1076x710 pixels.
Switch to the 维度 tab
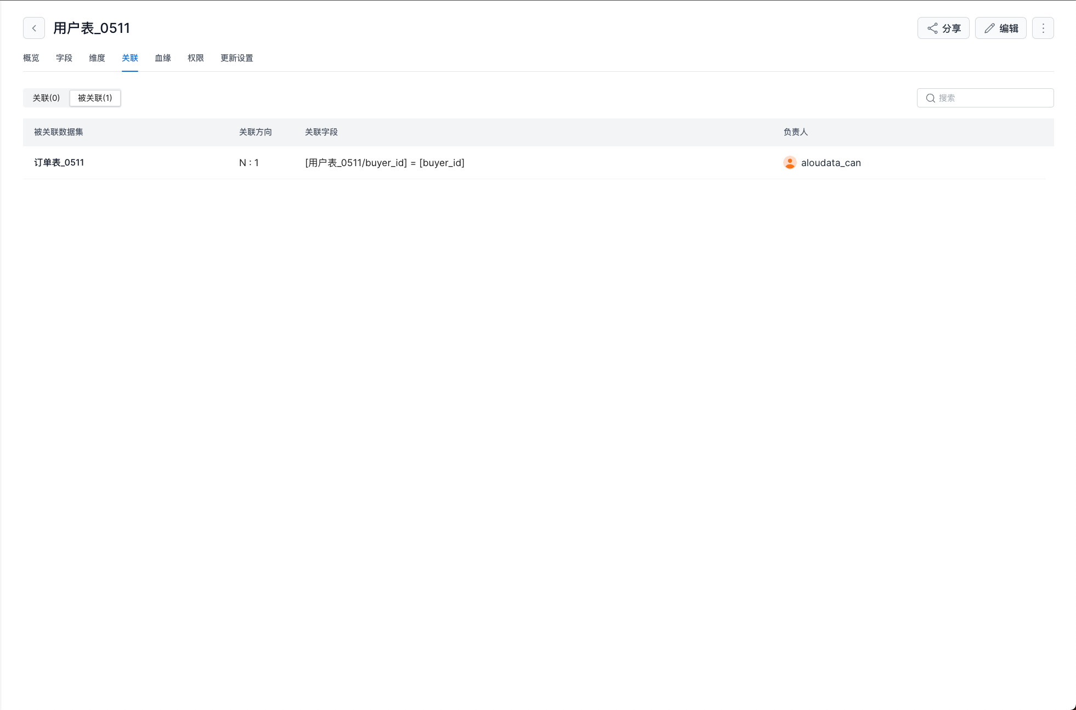pos(97,58)
